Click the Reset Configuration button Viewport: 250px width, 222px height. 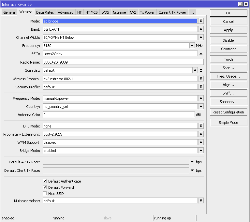coord(228,112)
